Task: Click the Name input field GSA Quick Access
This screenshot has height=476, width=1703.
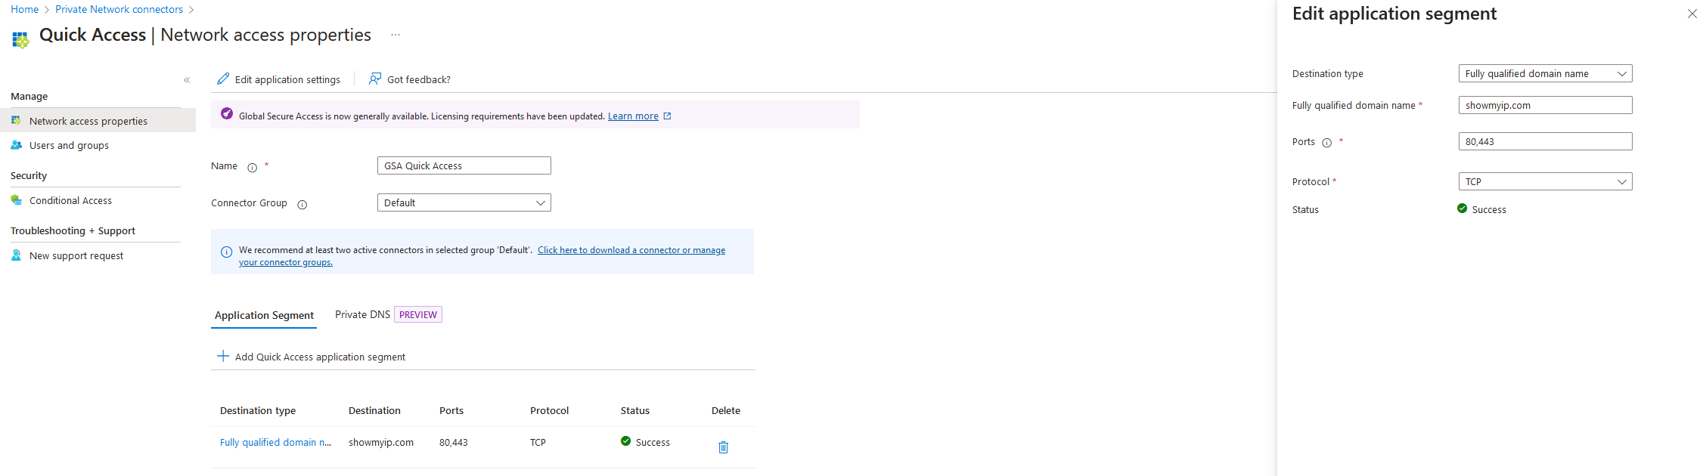Action: tap(464, 165)
